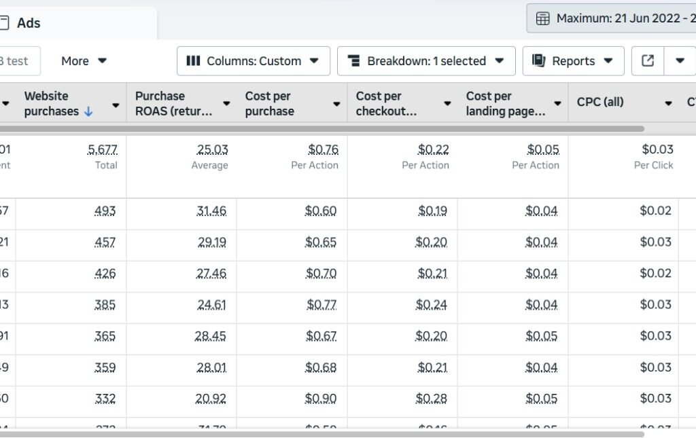Click the 5,677 total website purchases value
The height and width of the screenshot is (438, 696).
pos(103,149)
